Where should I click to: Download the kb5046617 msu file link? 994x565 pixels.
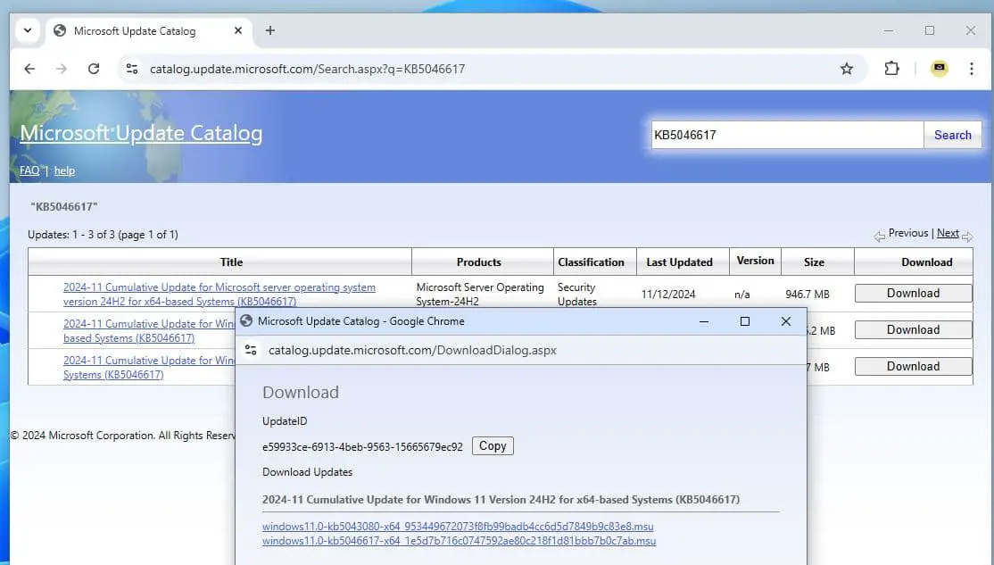point(459,541)
